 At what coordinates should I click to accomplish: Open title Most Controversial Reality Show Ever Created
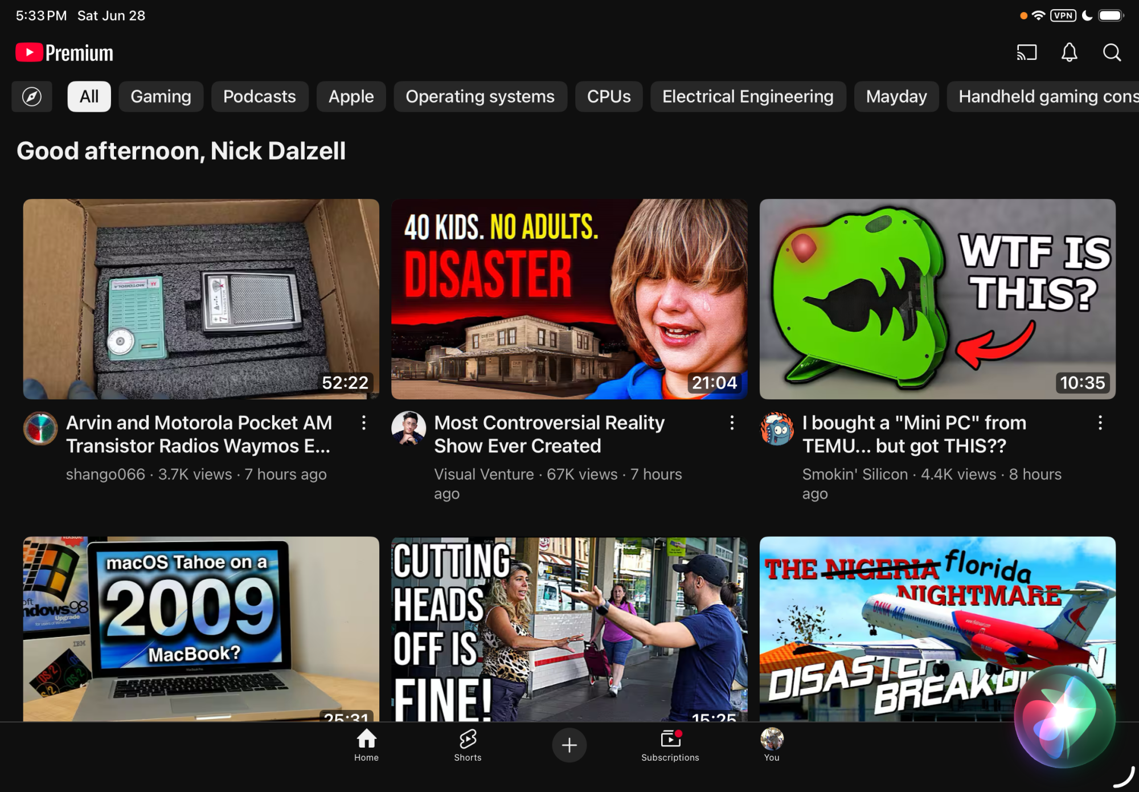[549, 434]
